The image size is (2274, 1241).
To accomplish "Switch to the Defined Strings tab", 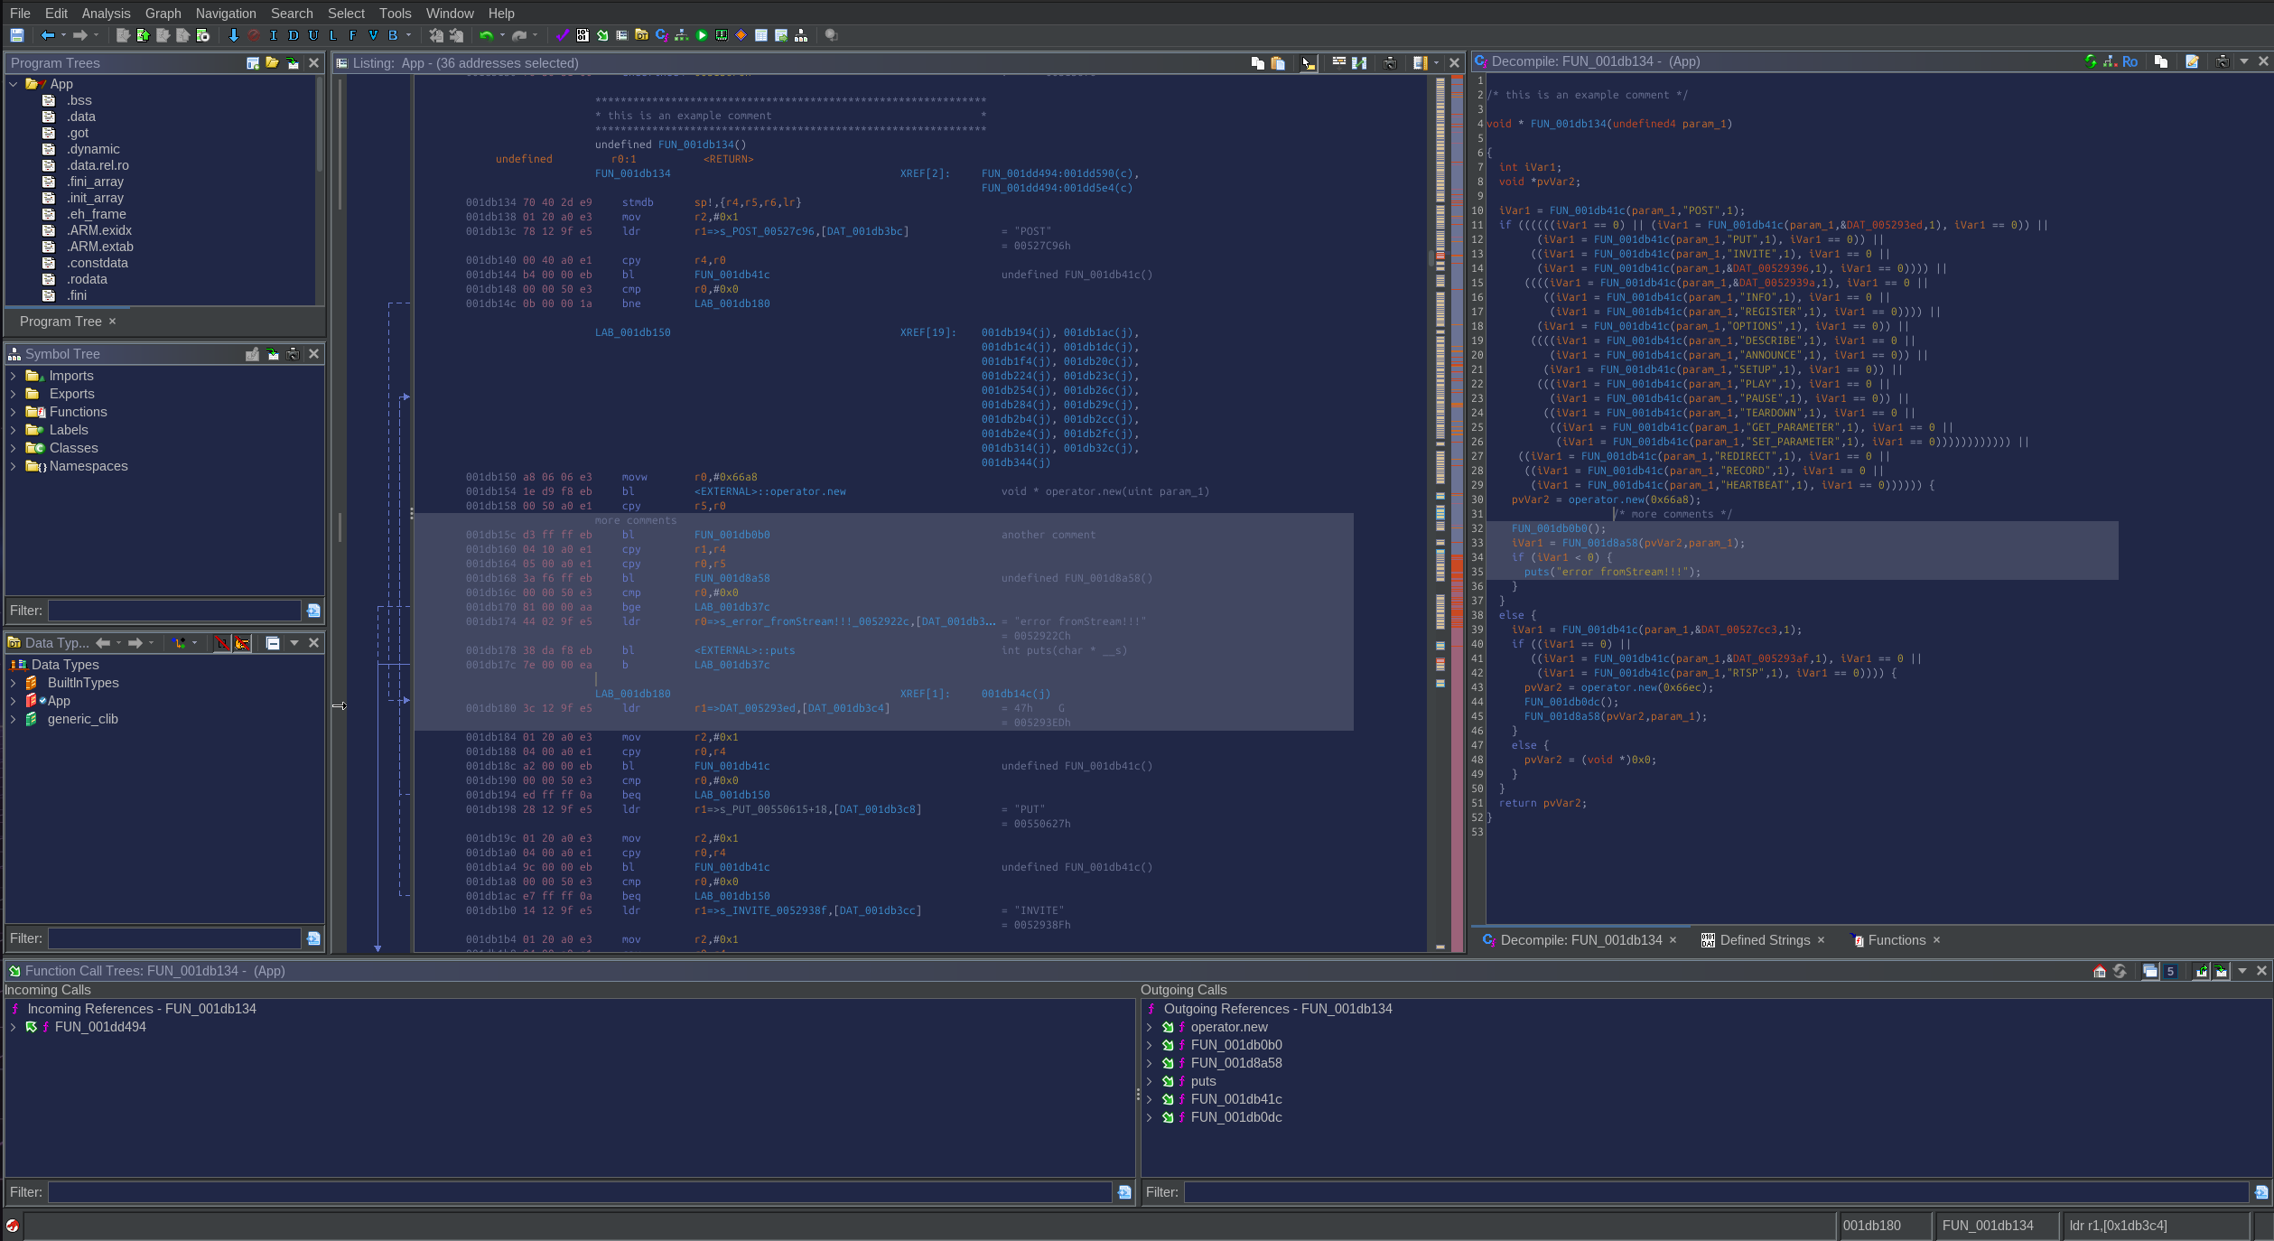I will [1764, 940].
